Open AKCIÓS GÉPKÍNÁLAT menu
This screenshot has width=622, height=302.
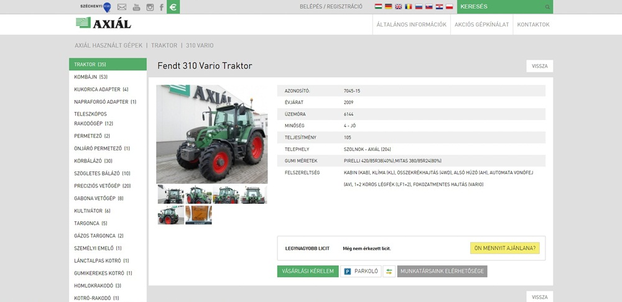tap(481, 25)
